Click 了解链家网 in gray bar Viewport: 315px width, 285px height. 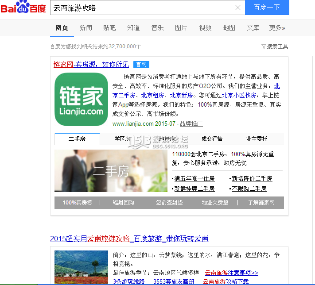[x=261, y=203]
